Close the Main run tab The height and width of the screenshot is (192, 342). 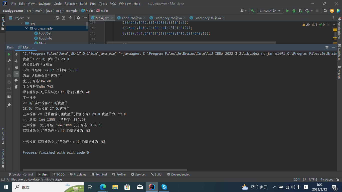click(x=33, y=47)
